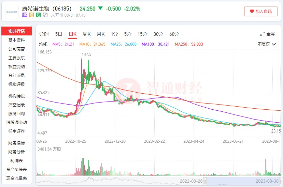Click the purple HK market badge
283x187 pixels.
click(25, 15)
